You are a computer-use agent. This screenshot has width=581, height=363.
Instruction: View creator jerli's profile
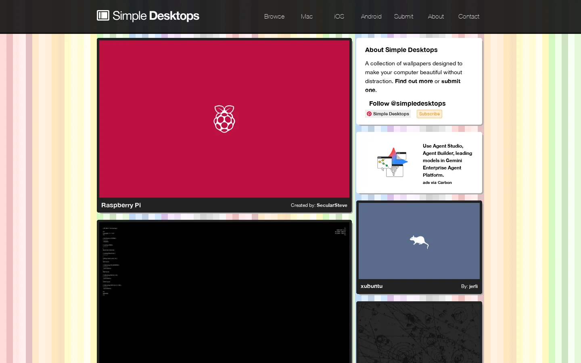pyautogui.click(x=474, y=286)
